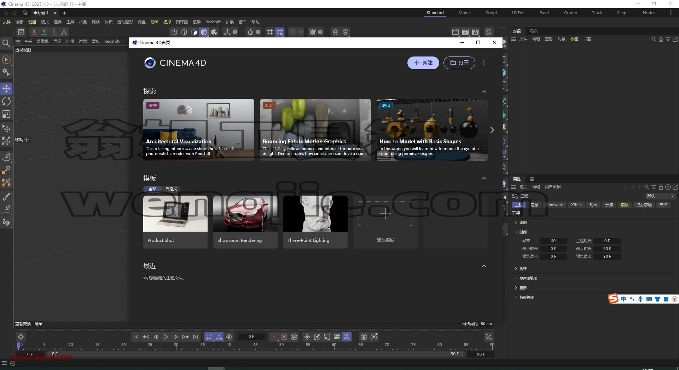Open the 文件 menu in main menu bar
This screenshot has height=370, width=679.
tap(7, 22)
